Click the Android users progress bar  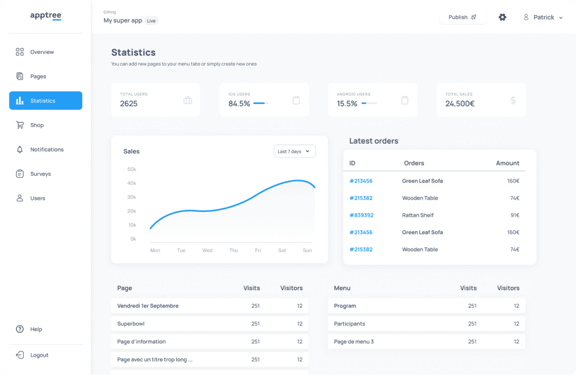[x=369, y=102]
